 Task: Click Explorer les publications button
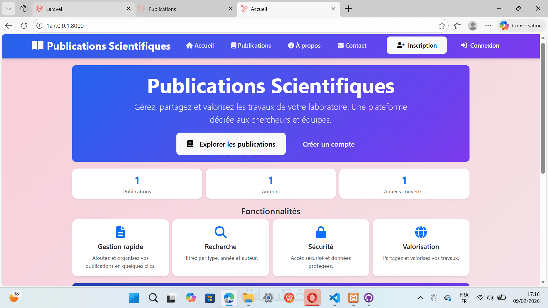231,144
